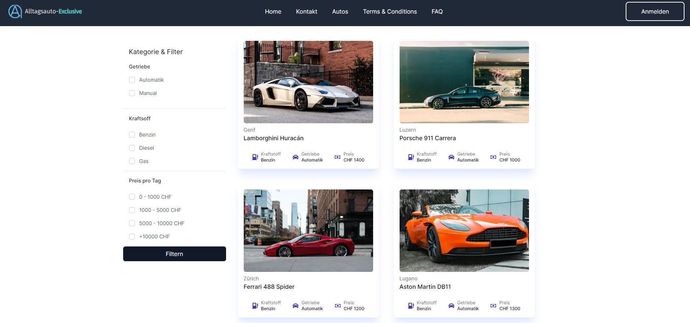Screen dimensions: 690x323
Task: Enable the Automatik transmission checkbox
Action: (132, 80)
